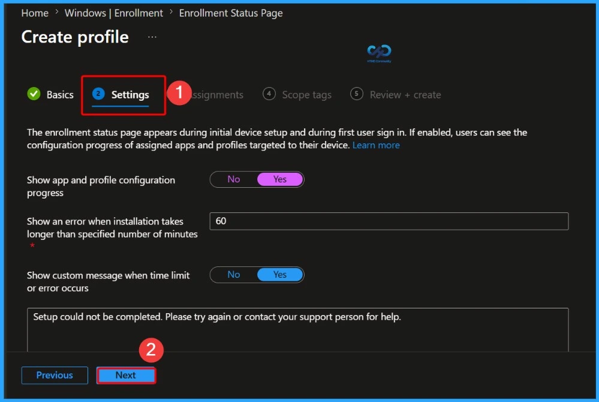Image resolution: width=599 pixels, height=402 pixels.
Task: Click the 'Show custom message when time limit' label
Action: pyautogui.click(x=108, y=281)
